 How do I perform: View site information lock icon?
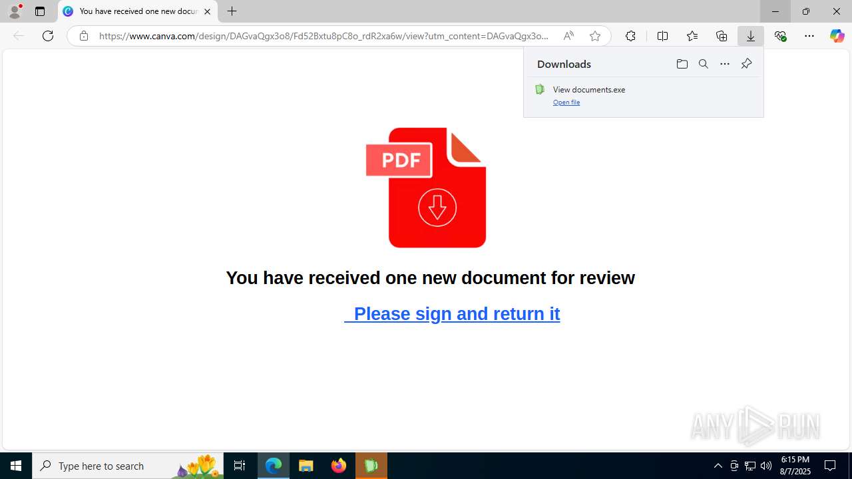tap(83, 36)
